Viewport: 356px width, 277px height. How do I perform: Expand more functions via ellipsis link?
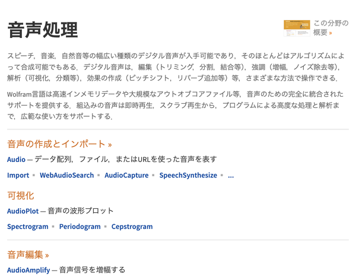tap(231, 176)
